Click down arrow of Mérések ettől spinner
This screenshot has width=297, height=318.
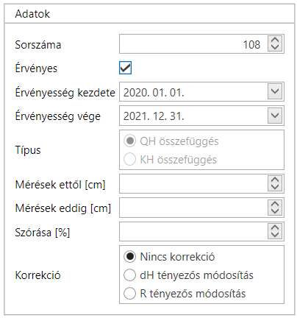pyautogui.click(x=275, y=187)
